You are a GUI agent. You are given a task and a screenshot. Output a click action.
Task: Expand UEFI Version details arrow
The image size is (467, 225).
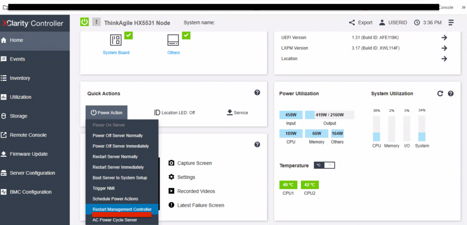(444, 37)
